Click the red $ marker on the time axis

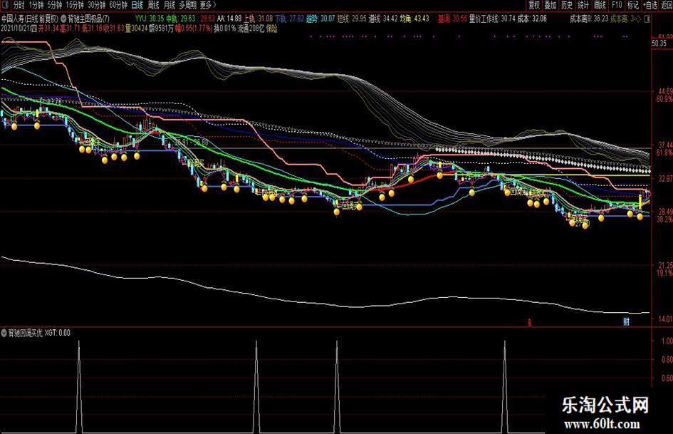pos(530,322)
